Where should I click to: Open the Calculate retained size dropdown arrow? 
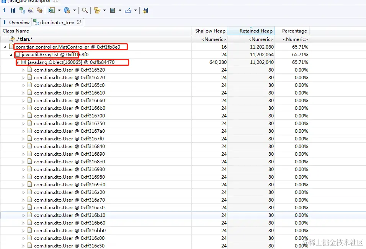[120, 10]
